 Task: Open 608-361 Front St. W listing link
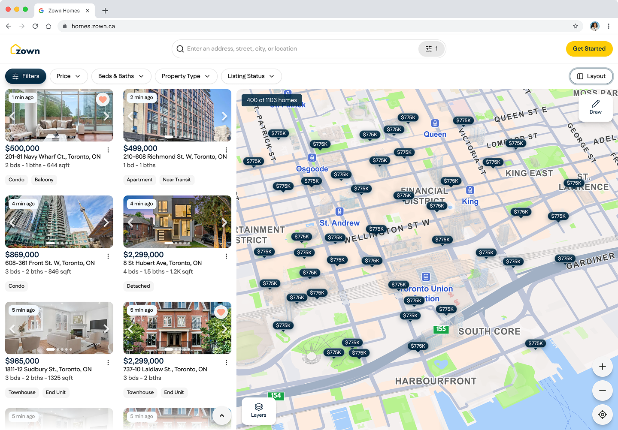50,263
